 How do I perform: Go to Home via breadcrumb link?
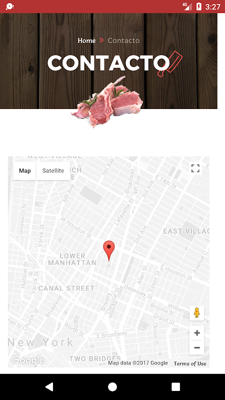click(86, 40)
